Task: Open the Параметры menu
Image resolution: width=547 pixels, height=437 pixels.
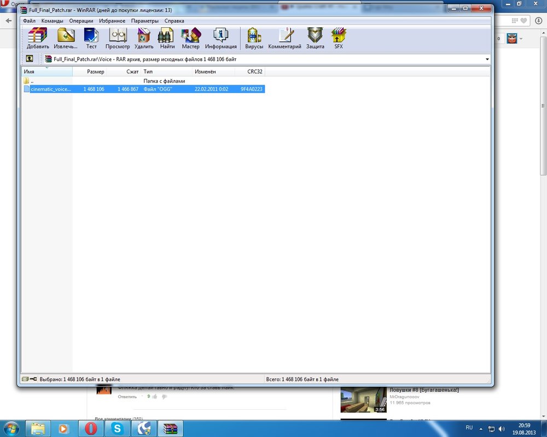Action: coord(144,21)
